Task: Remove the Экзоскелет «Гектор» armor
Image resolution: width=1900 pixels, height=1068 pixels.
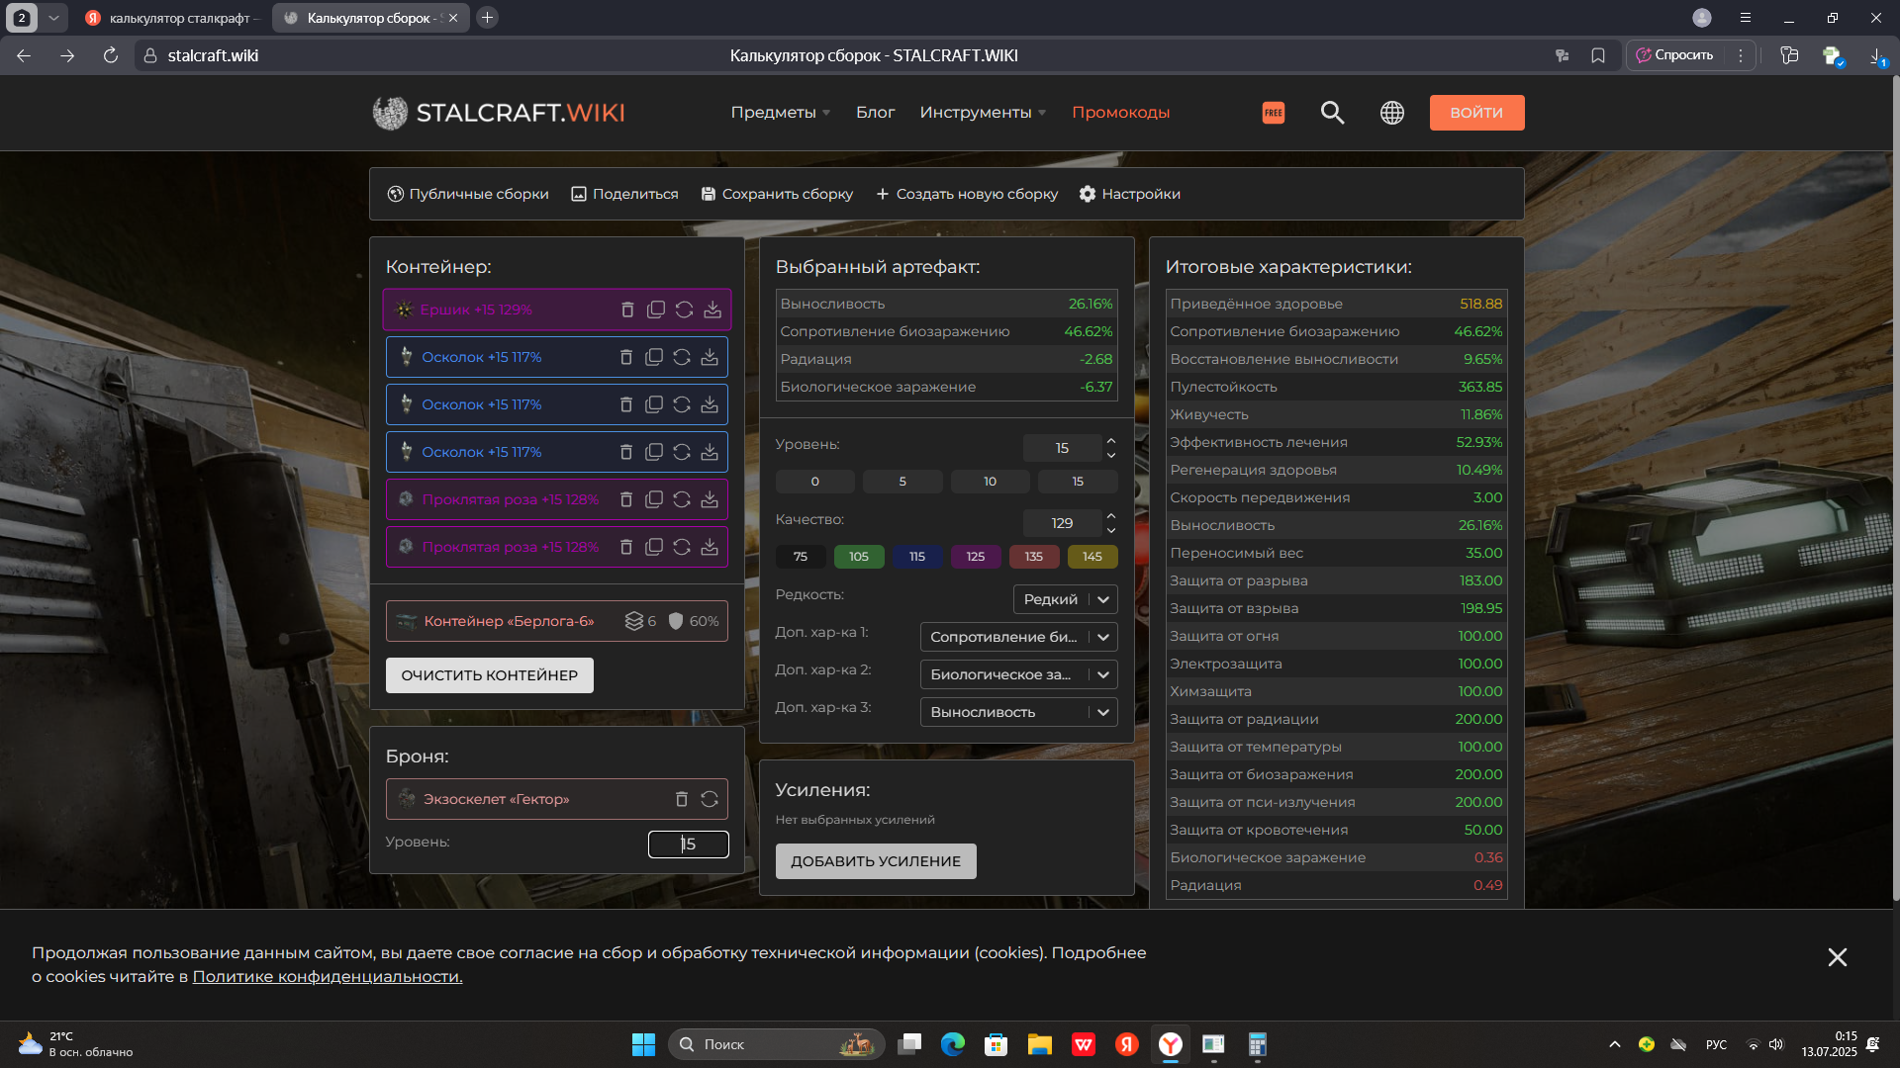Action: tap(681, 799)
